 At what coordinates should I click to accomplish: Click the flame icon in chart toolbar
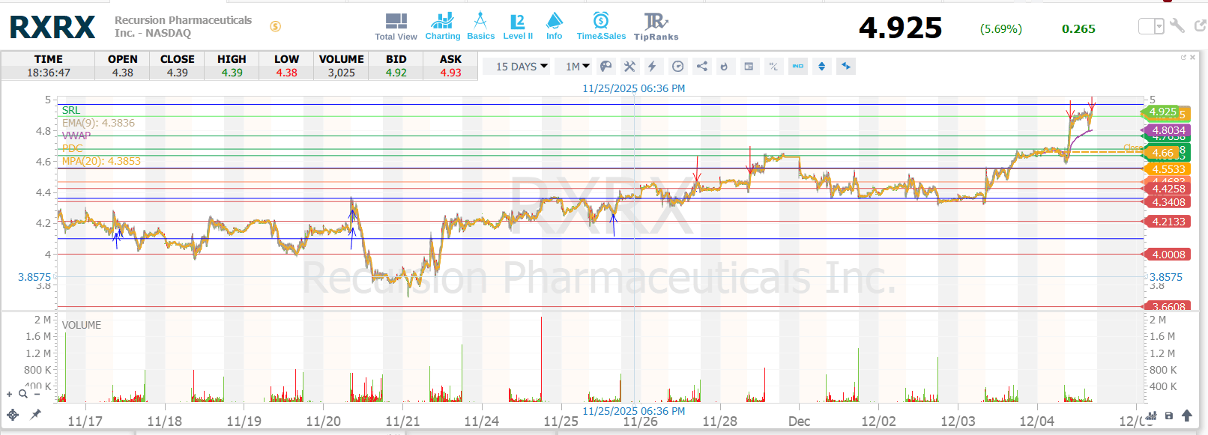[724, 67]
